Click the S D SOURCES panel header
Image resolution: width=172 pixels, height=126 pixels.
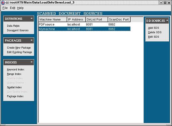tap(157, 21)
